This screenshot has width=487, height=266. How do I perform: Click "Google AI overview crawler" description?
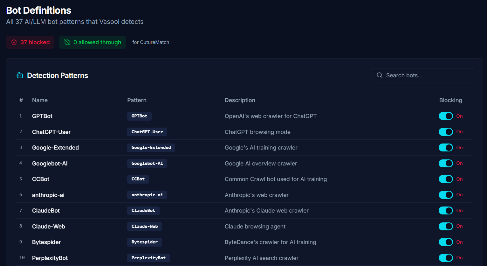pyautogui.click(x=261, y=164)
